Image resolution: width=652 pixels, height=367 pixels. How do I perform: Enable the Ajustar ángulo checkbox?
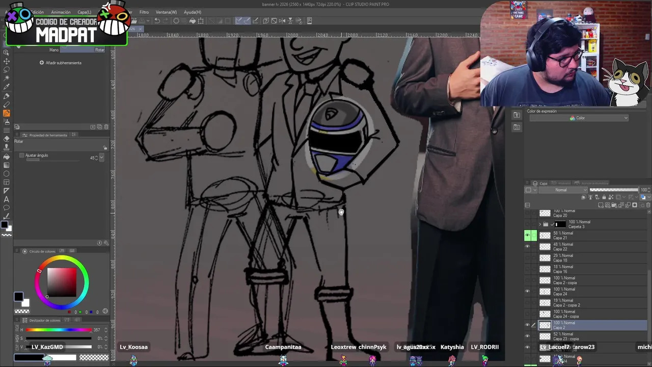pyautogui.click(x=21, y=155)
